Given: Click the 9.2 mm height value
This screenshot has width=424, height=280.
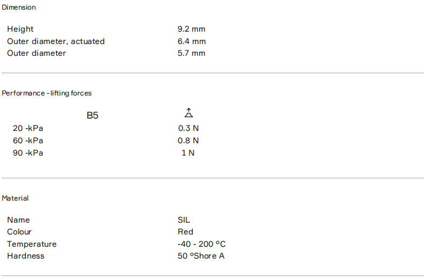Looking at the screenshot, I should (x=192, y=29).
